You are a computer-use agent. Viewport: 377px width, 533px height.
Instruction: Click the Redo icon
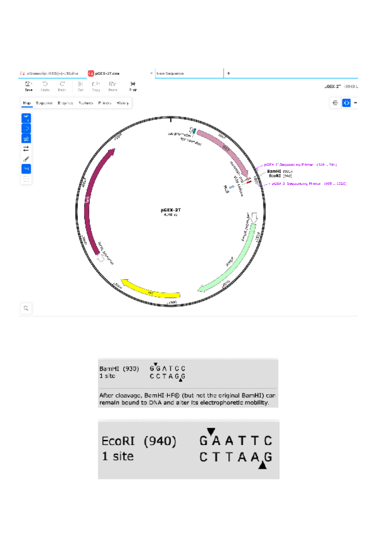pyautogui.click(x=62, y=84)
